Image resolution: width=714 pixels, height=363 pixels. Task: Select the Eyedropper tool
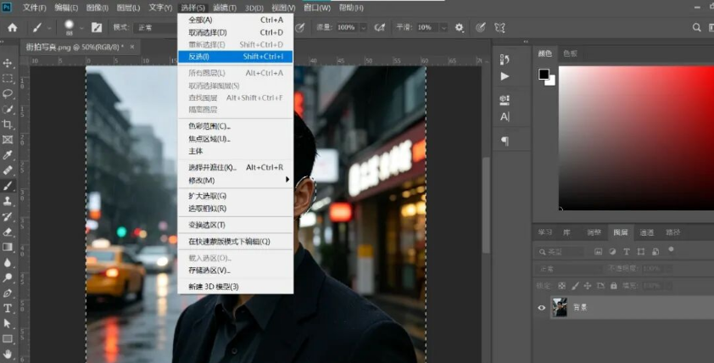(8, 155)
